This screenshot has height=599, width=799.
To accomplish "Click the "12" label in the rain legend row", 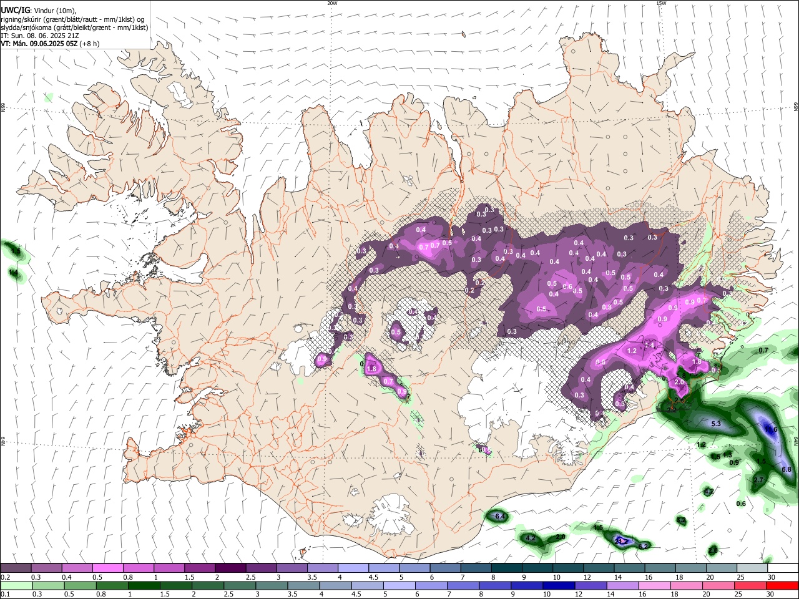I will click(x=579, y=594).
